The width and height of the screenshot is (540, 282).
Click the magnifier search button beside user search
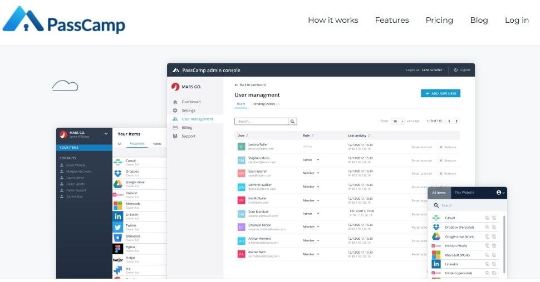click(x=292, y=121)
